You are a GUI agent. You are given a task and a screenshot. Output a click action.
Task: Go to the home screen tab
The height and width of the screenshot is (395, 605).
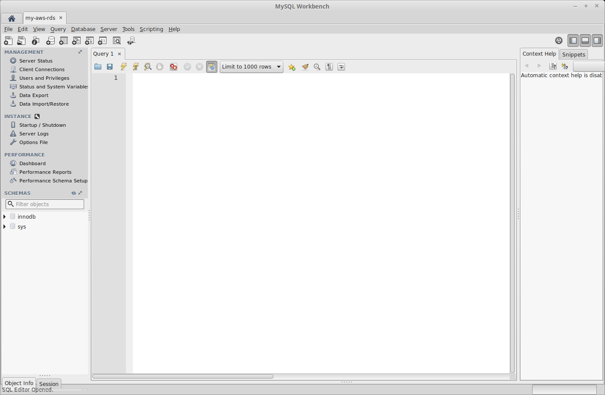12,18
